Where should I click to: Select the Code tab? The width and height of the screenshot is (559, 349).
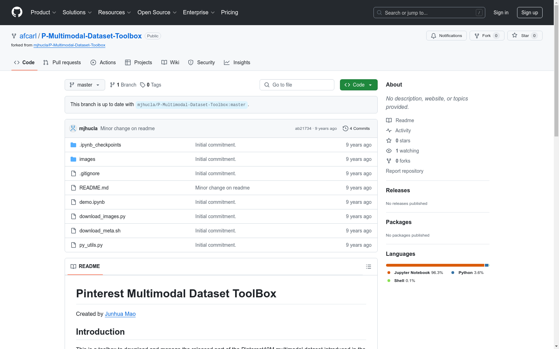(24, 62)
